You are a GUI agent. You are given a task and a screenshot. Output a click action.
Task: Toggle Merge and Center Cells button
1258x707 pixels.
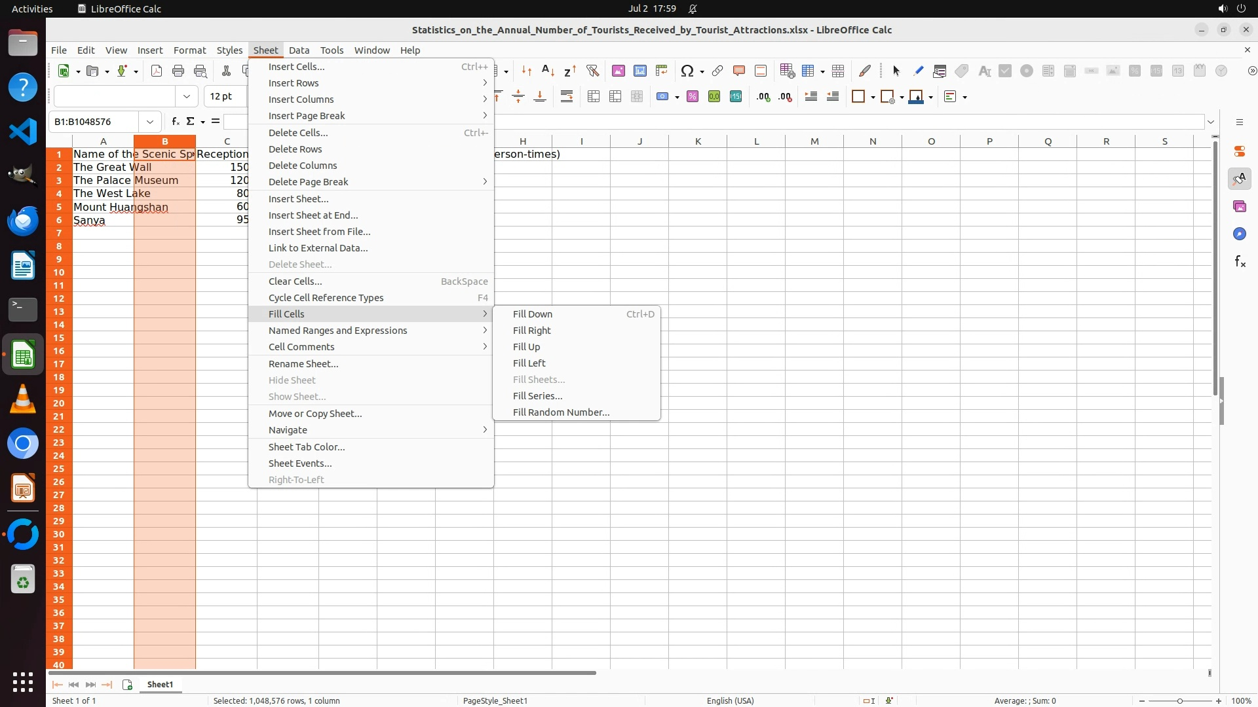[594, 97]
